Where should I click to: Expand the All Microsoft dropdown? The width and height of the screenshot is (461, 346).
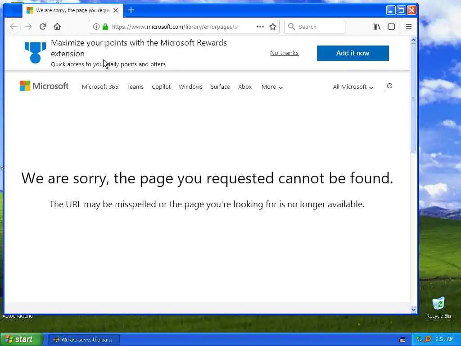pos(353,87)
